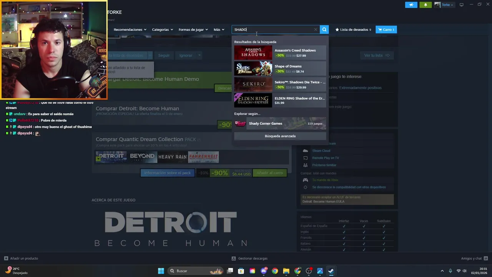
Task: Click Añadir un producto
Action: [x=21, y=259]
